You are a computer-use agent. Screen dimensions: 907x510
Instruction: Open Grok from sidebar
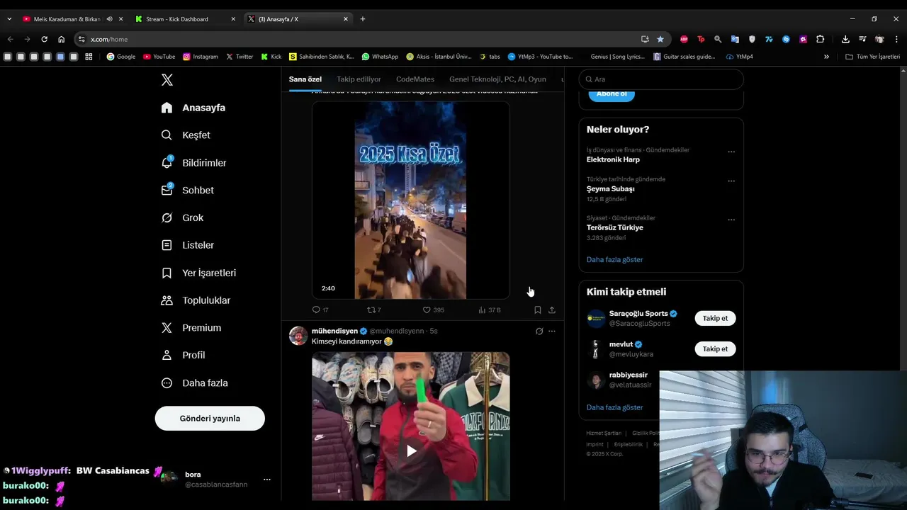(x=182, y=218)
